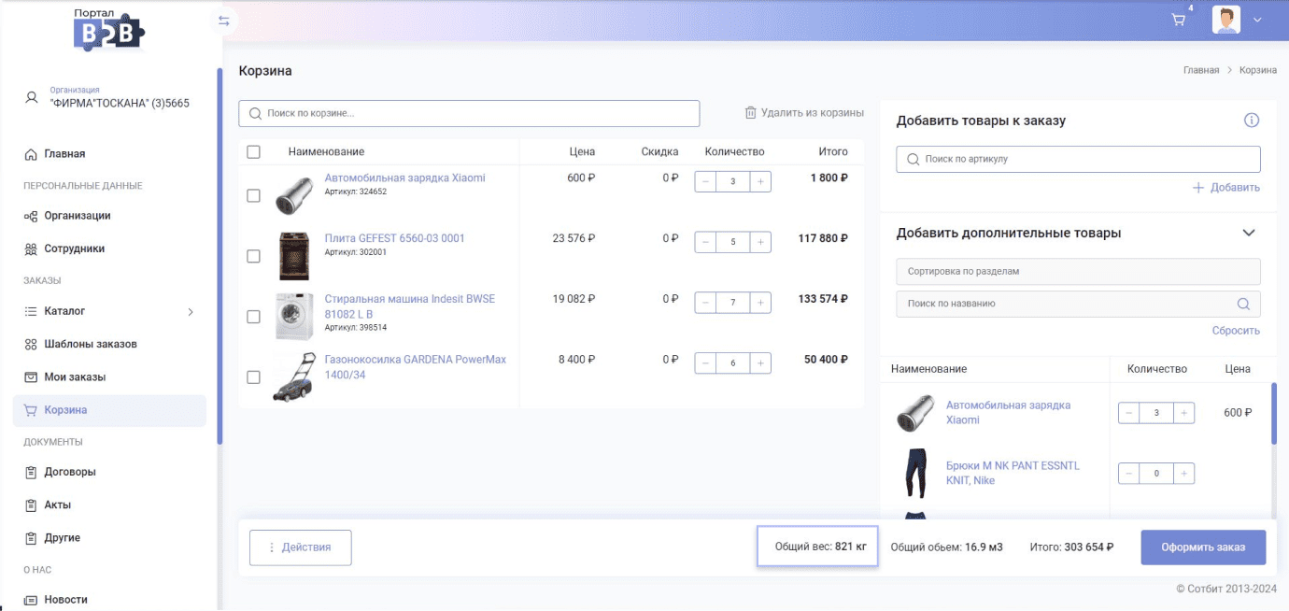Open Плита GEFEST 6560-03 product link
1289x611 pixels.
pos(394,238)
